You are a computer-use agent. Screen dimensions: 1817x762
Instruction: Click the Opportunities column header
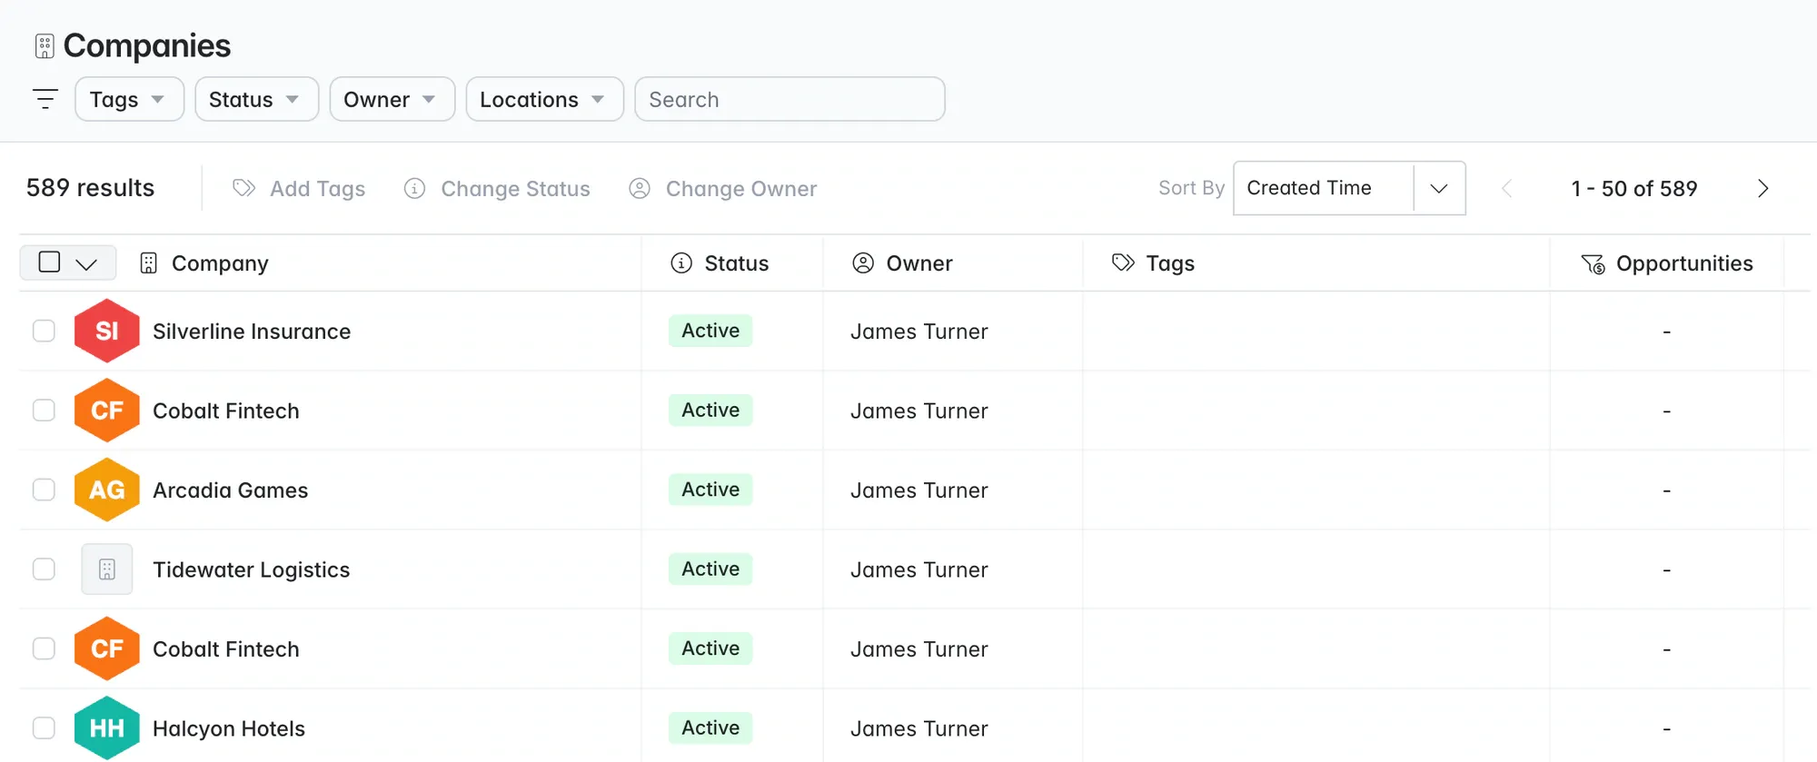pos(1667,263)
